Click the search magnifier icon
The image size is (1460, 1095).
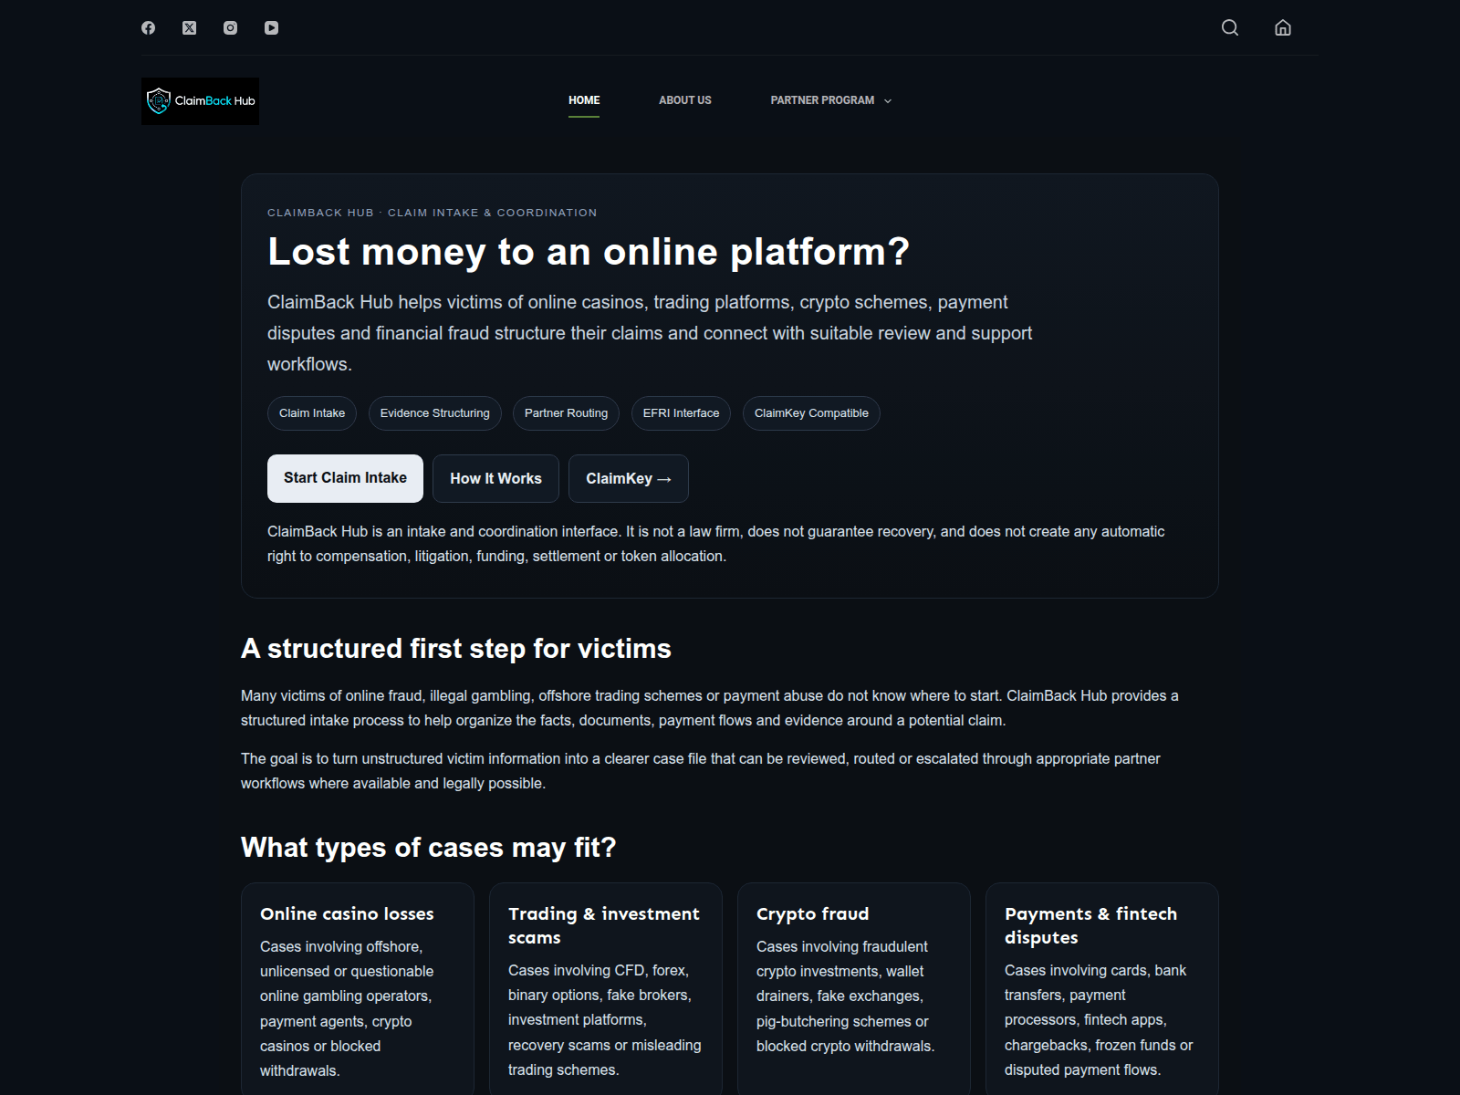(x=1230, y=27)
